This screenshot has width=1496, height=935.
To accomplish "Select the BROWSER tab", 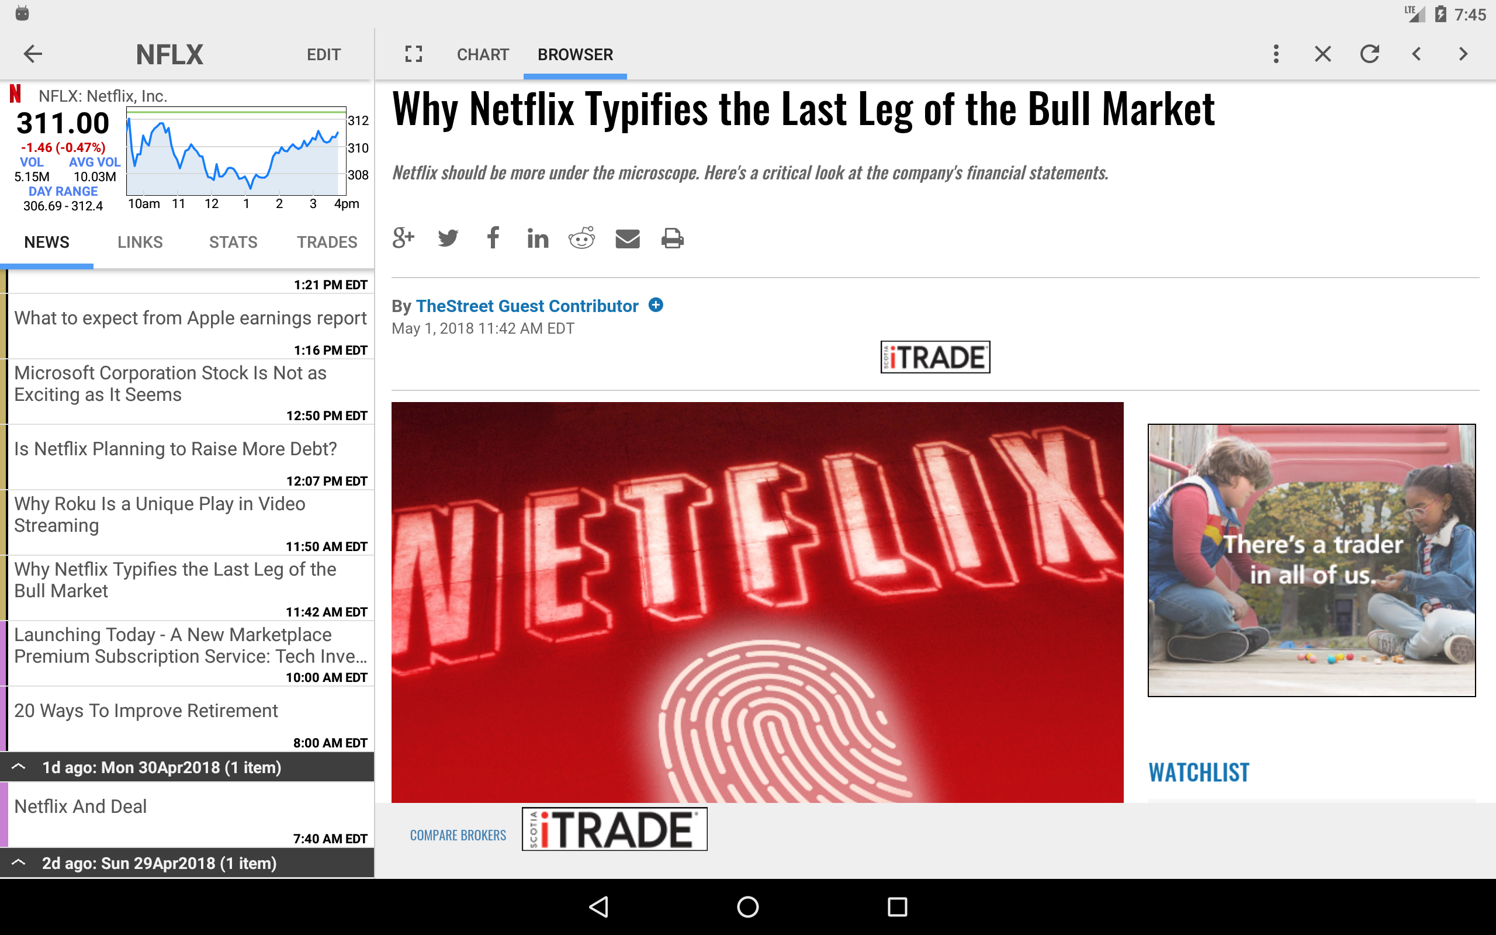I will pyautogui.click(x=575, y=54).
